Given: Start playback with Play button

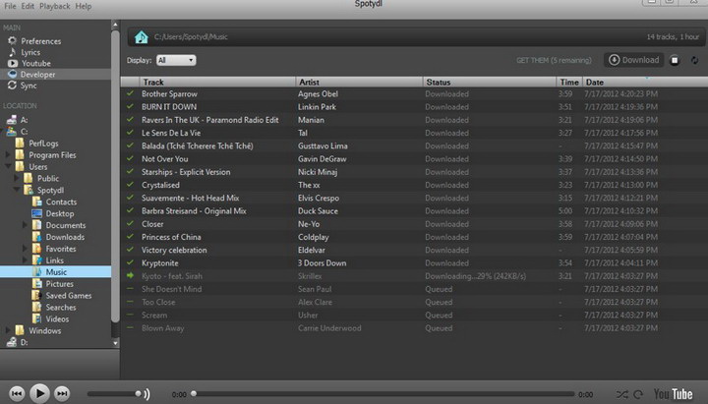Looking at the screenshot, I should [39, 393].
